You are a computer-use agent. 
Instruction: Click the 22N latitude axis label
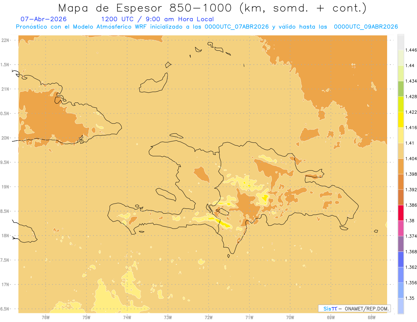[6, 40]
